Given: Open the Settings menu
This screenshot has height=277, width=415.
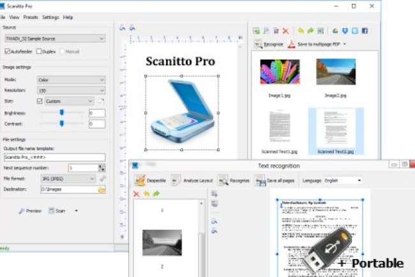Looking at the screenshot, I should 50,17.
